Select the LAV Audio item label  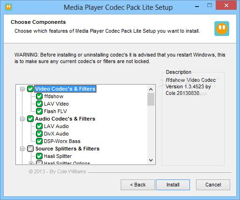point(56,126)
